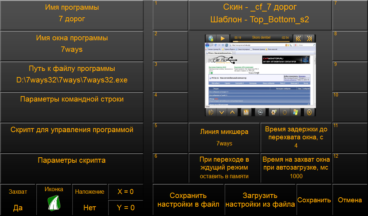
Task: Adjust Время задержки до перехвата окна value
Action: point(296,138)
